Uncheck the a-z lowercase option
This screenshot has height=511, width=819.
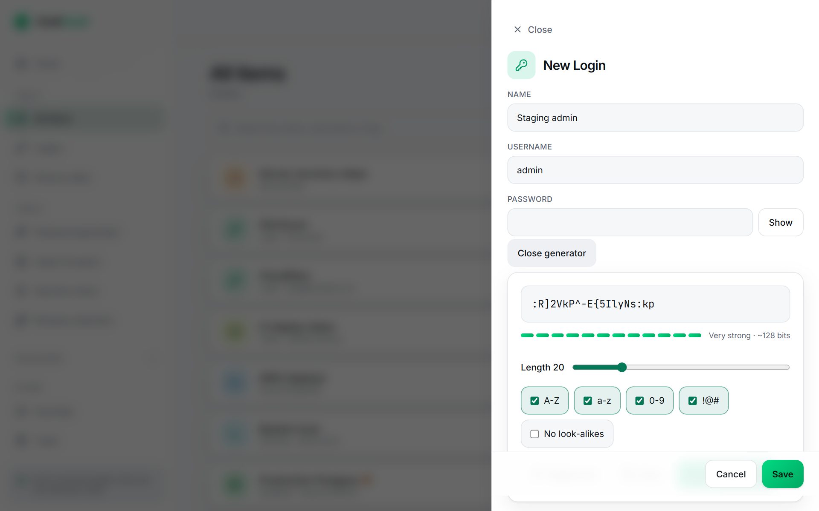pyautogui.click(x=597, y=400)
